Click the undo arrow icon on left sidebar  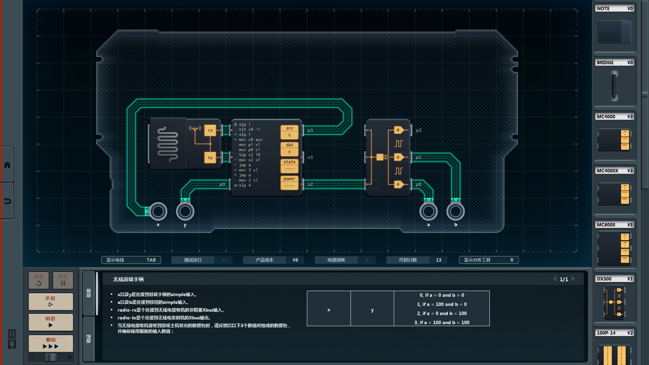click(7, 201)
